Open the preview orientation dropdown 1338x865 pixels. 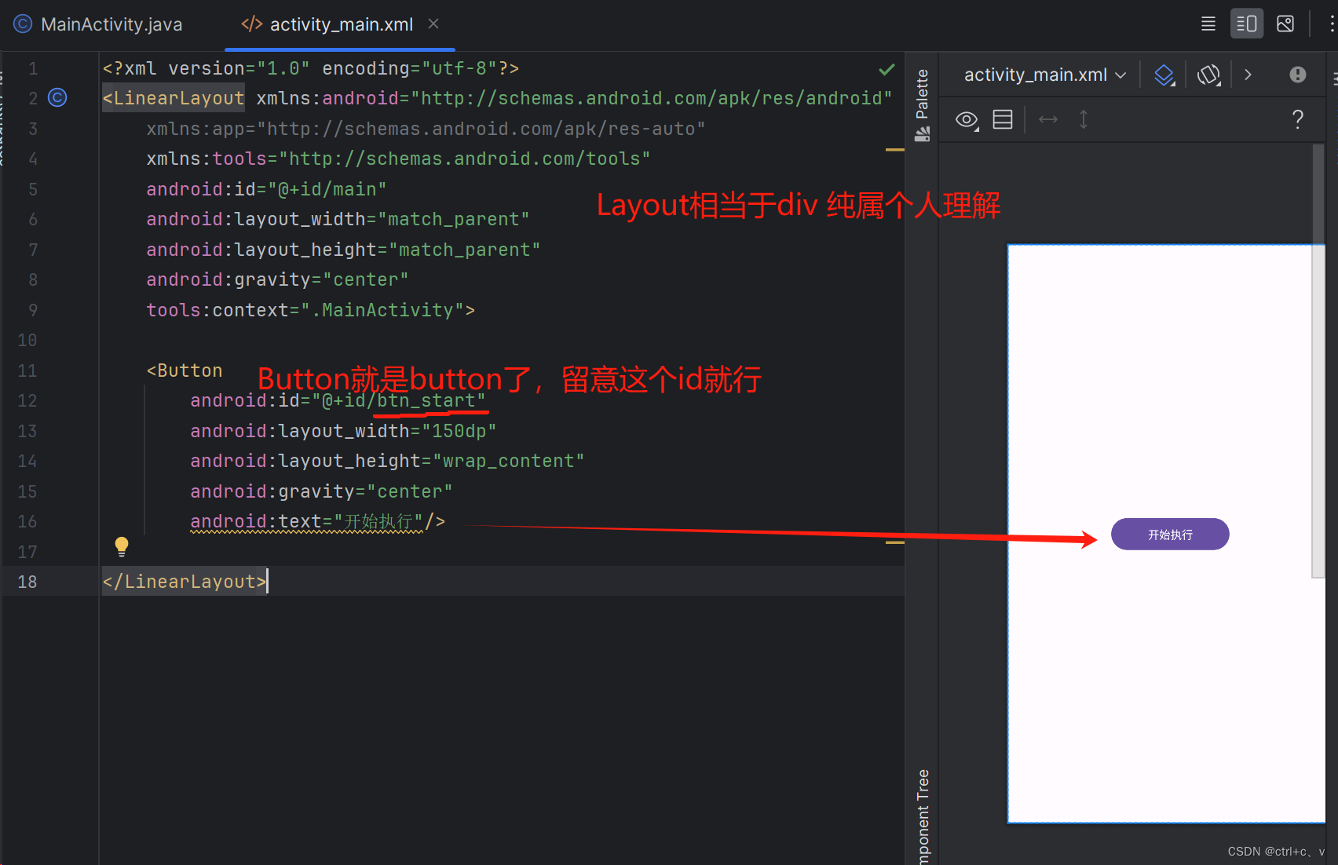1209,75
